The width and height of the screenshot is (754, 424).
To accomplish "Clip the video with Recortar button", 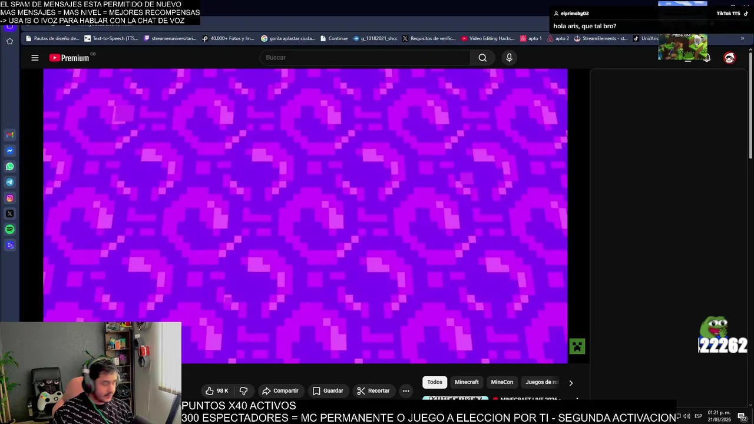I will [373, 391].
